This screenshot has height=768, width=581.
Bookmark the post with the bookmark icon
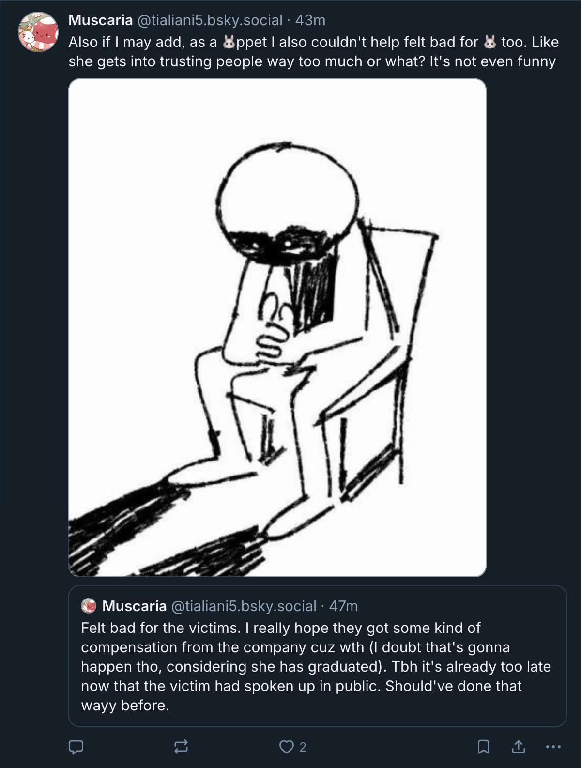pos(483,747)
